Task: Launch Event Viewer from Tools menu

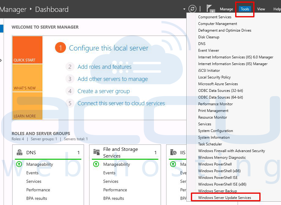Action: point(209,50)
